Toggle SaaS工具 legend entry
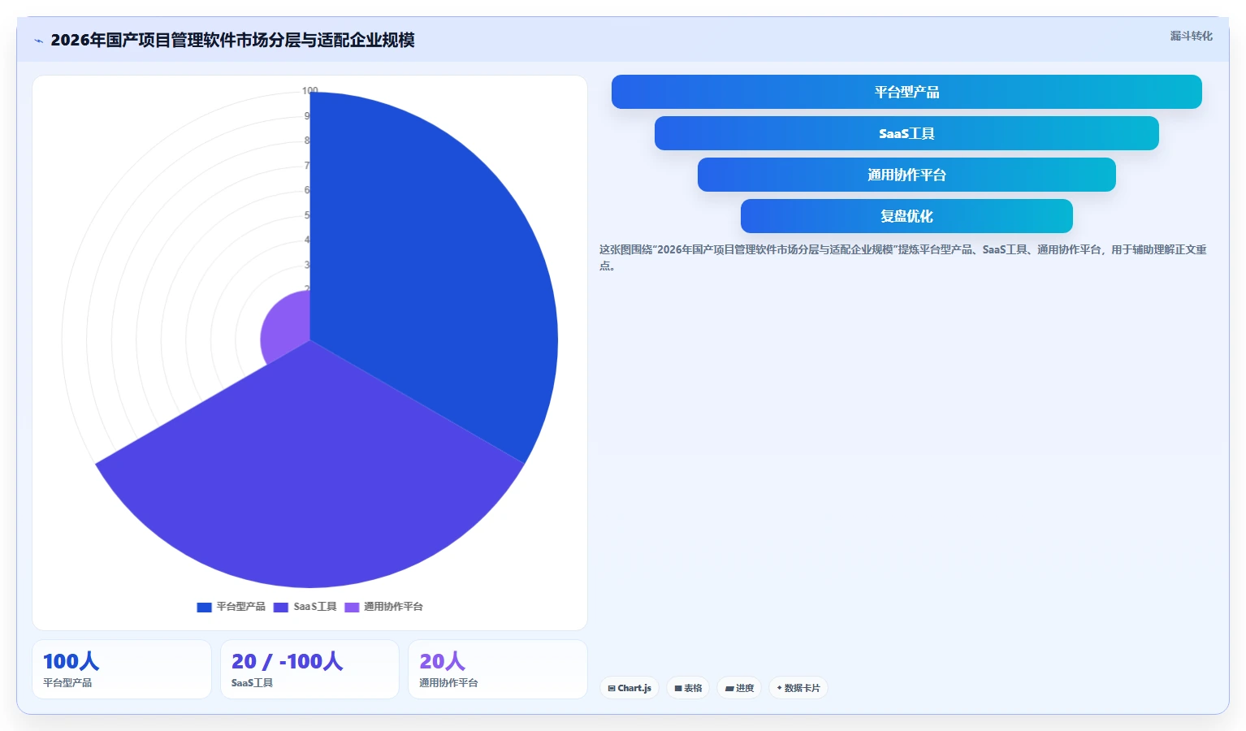Screen dimensions: 1246x731 tap(305, 607)
